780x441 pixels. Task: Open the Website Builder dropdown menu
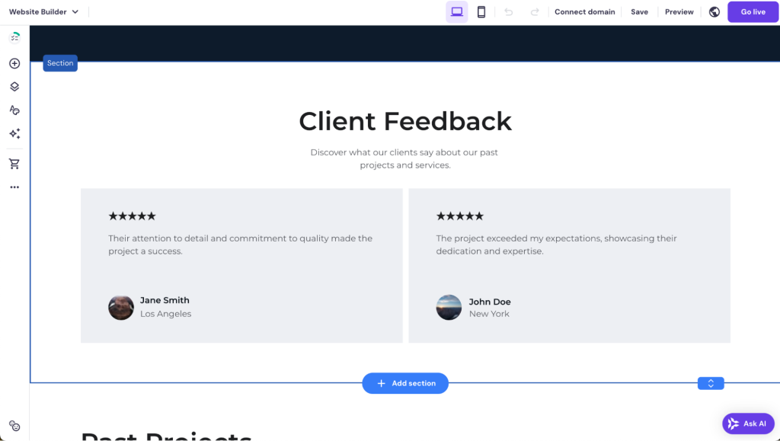43,11
